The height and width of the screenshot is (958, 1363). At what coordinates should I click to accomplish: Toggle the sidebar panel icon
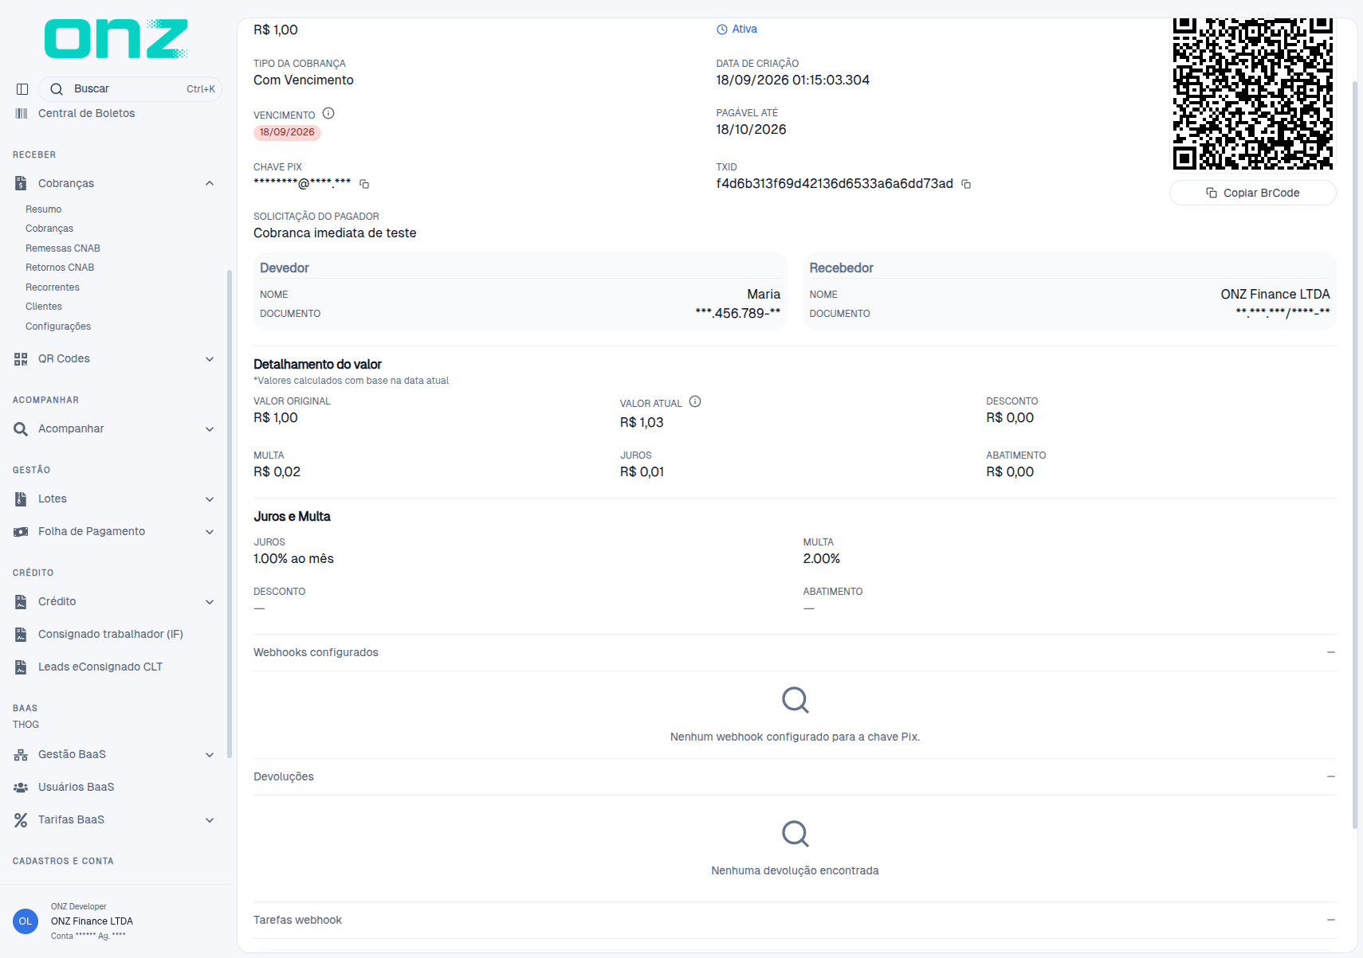tap(22, 89)
